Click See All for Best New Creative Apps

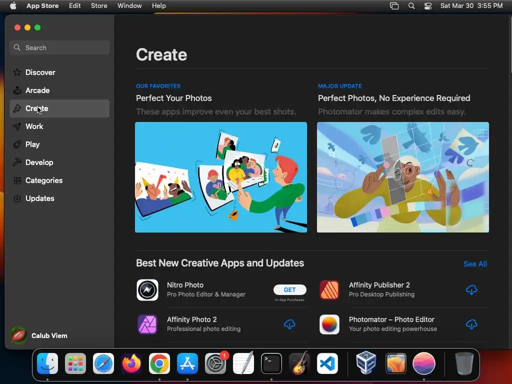click(475, 264)
